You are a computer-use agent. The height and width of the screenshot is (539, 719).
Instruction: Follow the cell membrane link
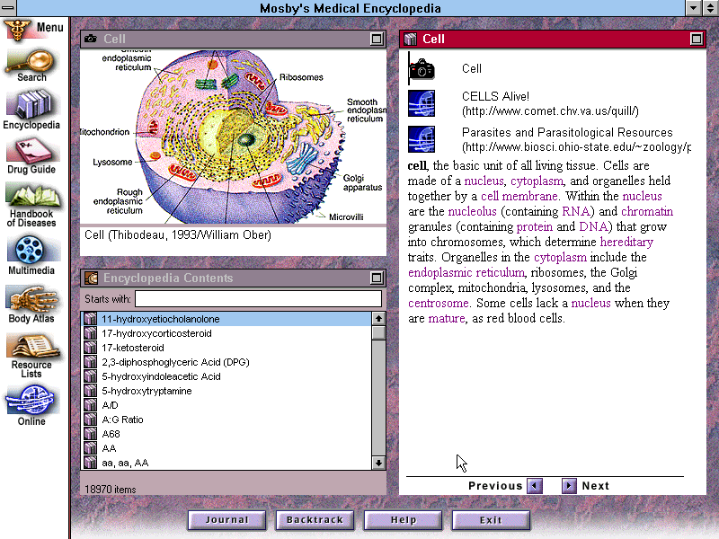[519, 196]
